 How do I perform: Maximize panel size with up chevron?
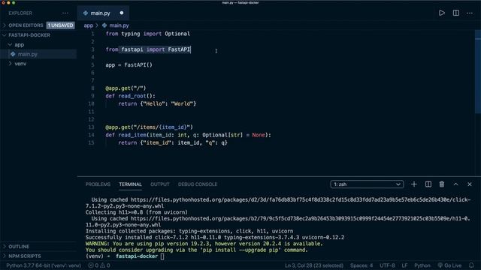pyautogui.click(x=456, y=184)
